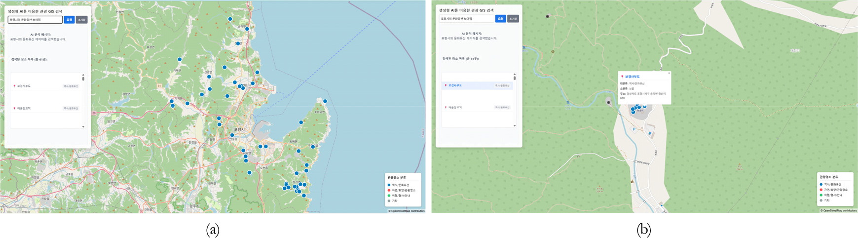This screenshot has height=238, width=858.
Task: Click the dark gray map symbol left of the popup
Action: (x=608, y=102)
